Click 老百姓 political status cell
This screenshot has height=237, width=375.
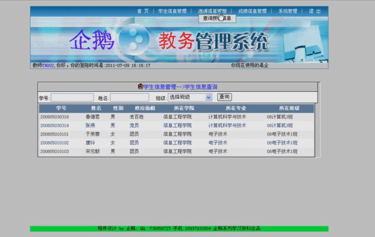[136, 117]
